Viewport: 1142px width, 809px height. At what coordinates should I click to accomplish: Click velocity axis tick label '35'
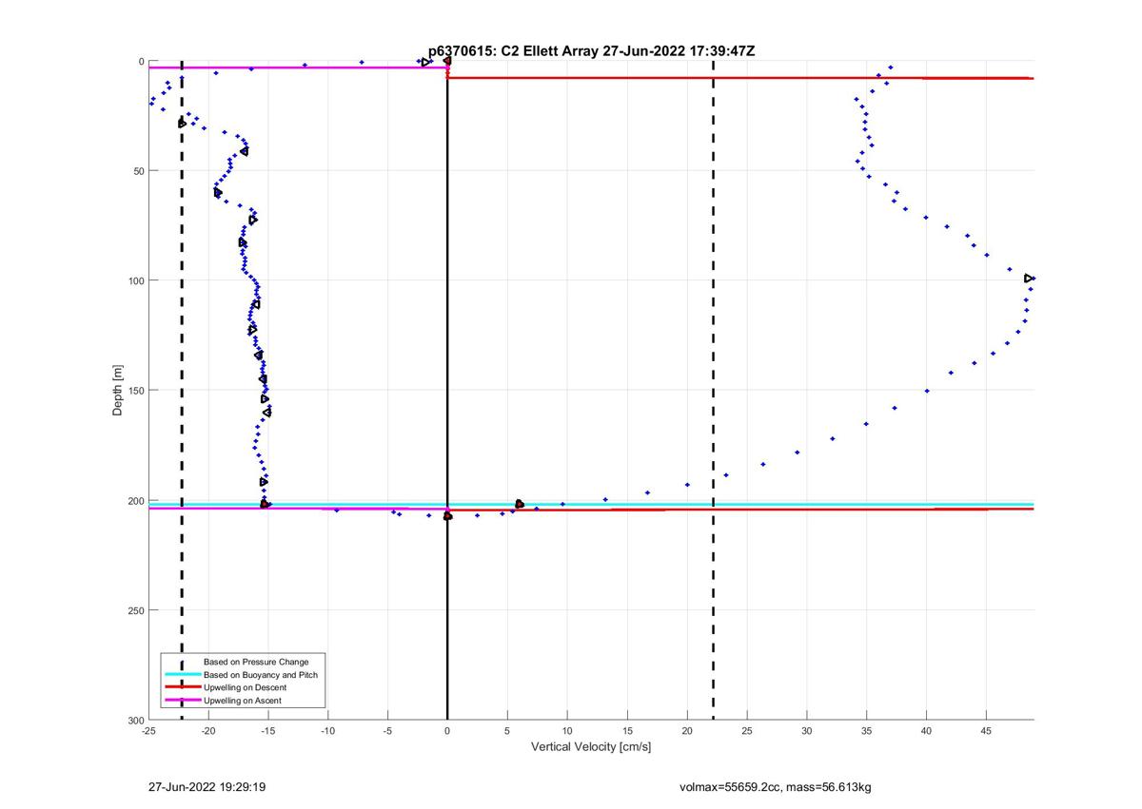click(x=867, y=731)
